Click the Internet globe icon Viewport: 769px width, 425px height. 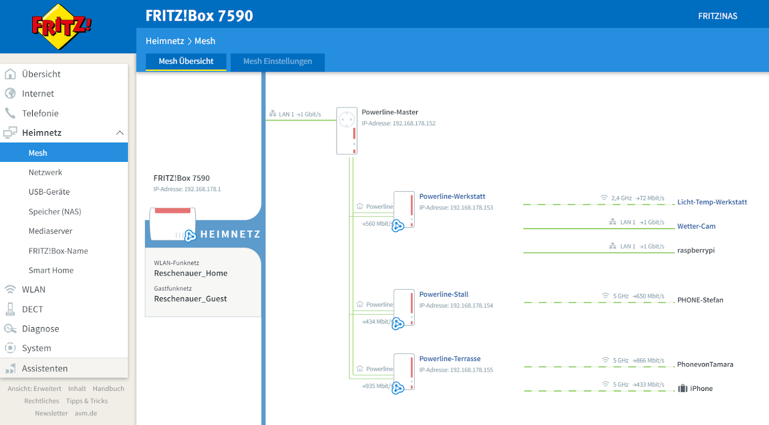click(x=10, y=93)
